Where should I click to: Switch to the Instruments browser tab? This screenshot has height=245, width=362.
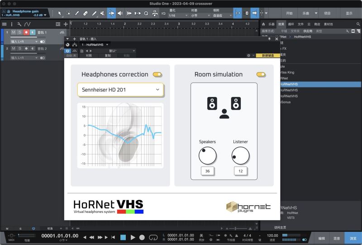tap(271, 24)
